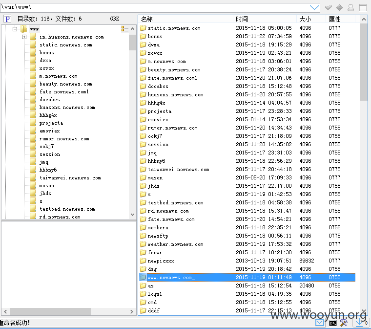371x329 pixels.
Task: Click folder icon of dvxa in file list
Action: [x=143, y=45]
